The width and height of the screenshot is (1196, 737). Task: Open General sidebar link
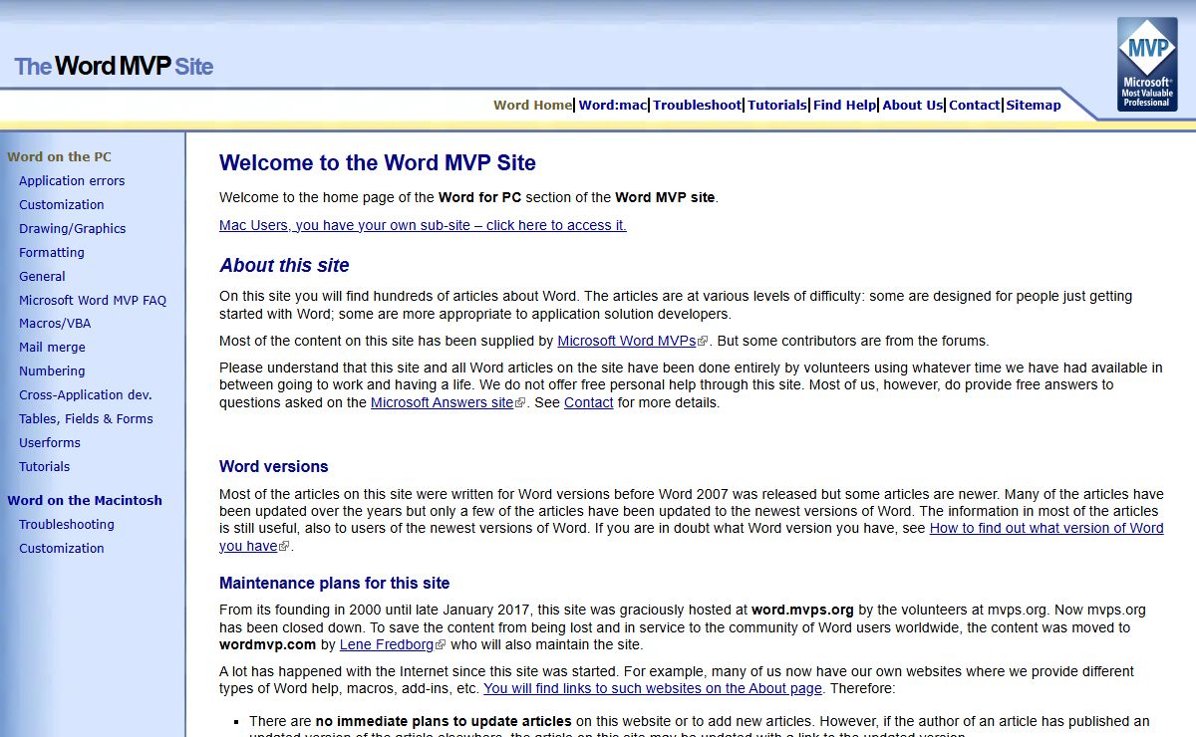coord(42,277)
